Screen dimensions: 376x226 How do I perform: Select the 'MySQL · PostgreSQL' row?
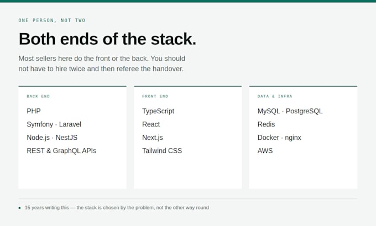pyautogui.click(x=290, y=111)
